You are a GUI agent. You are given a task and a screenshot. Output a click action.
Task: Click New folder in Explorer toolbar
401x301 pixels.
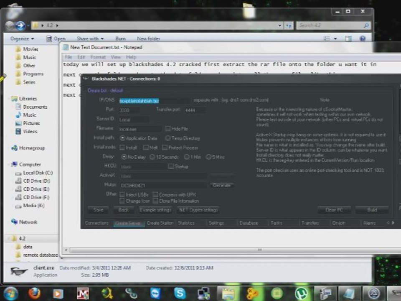pos(148,38)
